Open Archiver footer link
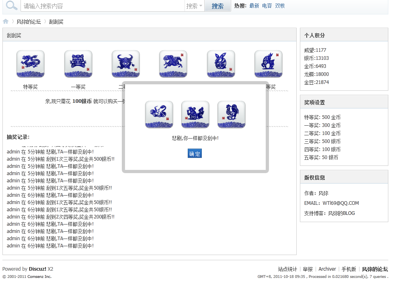This screenshot has width=400, height=296. pyautogui.click(x=327, y=269)
